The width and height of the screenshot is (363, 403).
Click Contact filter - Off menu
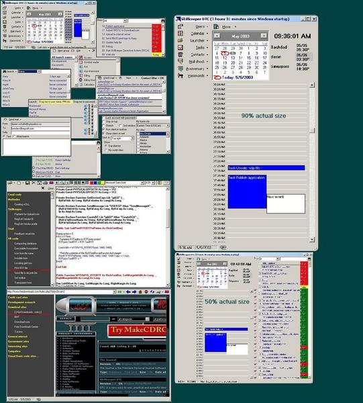click(152, 78)
